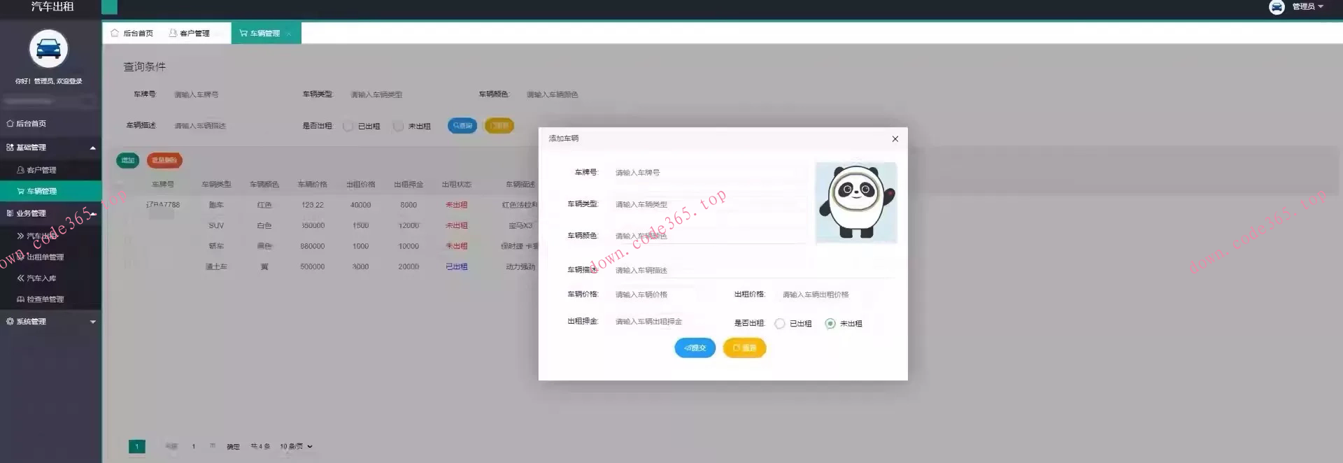Click the page jump number input
Screen dimensions: 1343x463
tap(194, 446)
